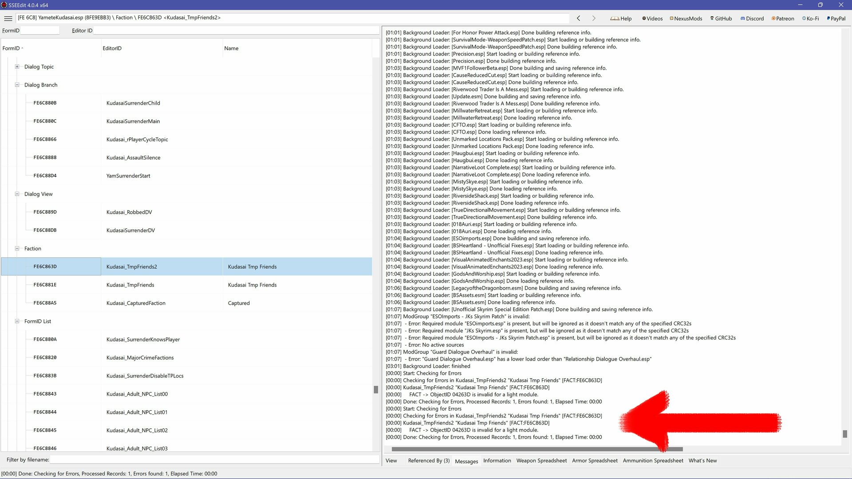Select the YamSurrenderStart record

click(186, 176)
